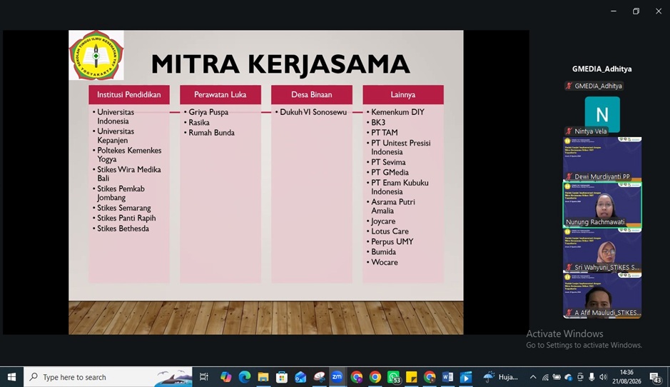Toggle the speaker volume tray icon
Viewport: 670px width, 387px height.
coord(603,377)
